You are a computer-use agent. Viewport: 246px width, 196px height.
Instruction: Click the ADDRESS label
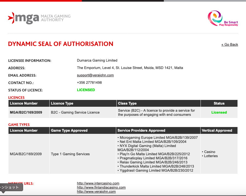(17, 68)
